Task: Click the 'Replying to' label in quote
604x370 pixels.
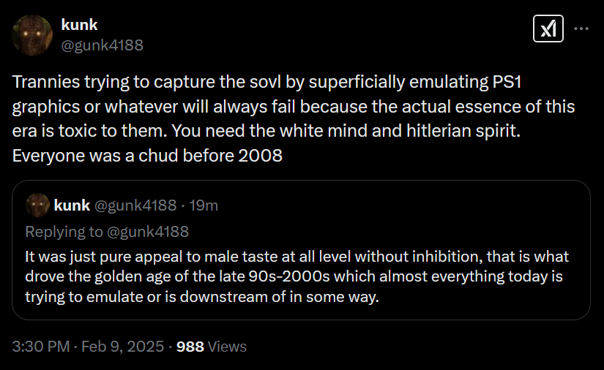Action: [64, 232]
